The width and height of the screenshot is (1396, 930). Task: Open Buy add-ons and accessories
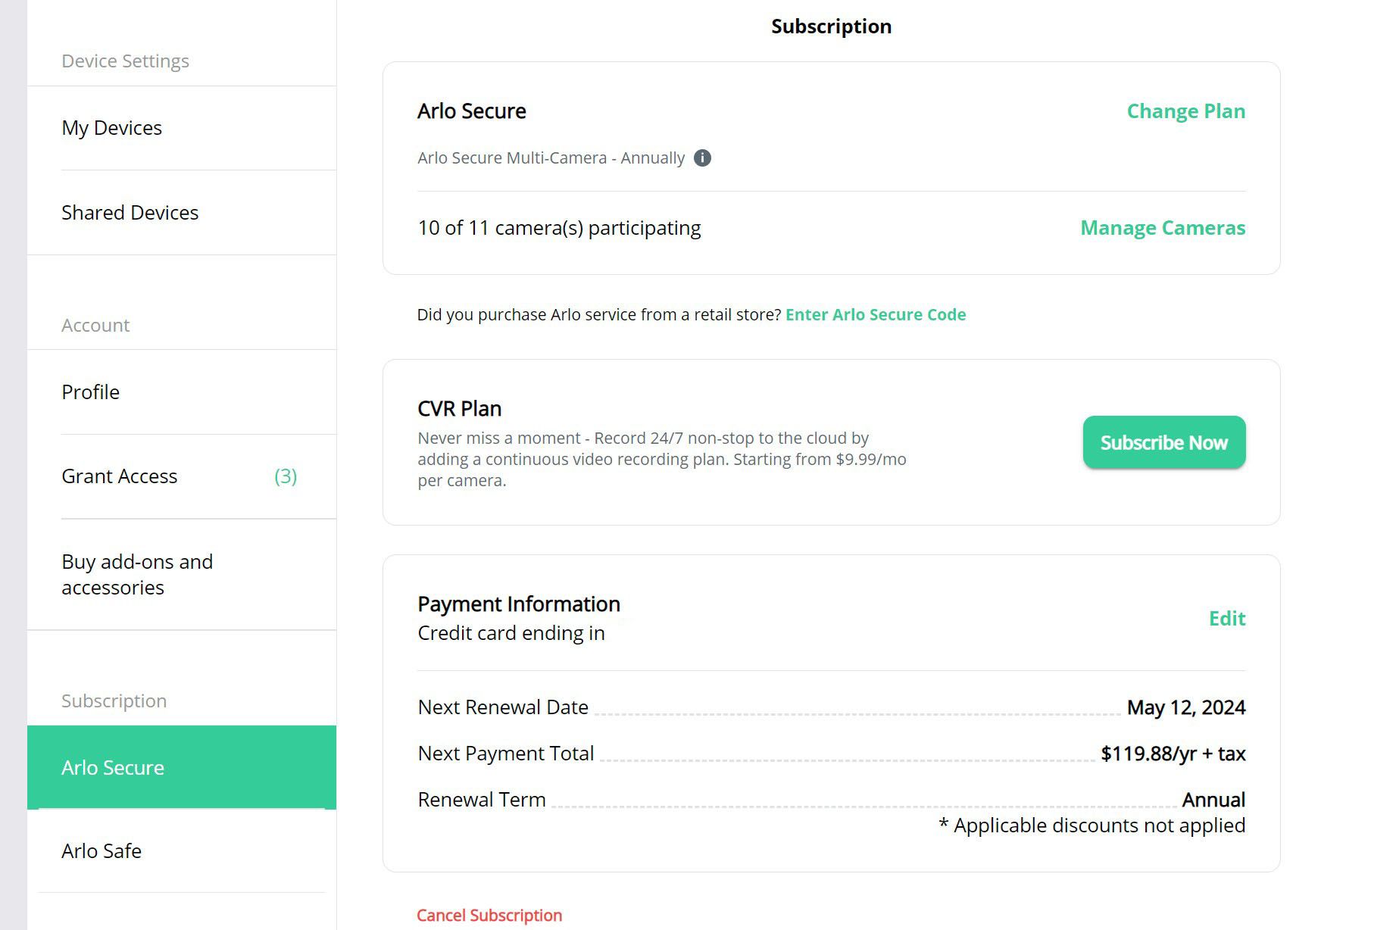coord(137,574)
